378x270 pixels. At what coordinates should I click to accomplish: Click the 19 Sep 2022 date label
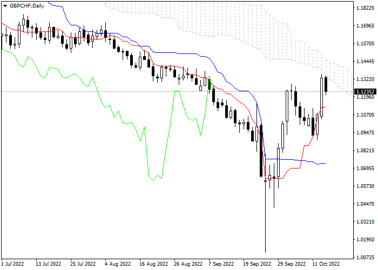click(x=257, y=264)
